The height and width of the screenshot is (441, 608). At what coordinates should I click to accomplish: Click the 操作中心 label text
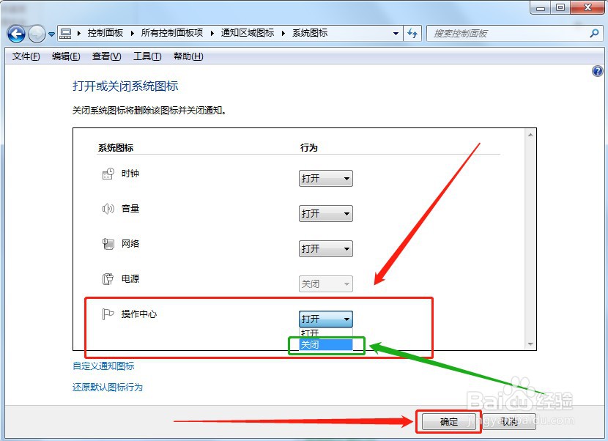coord(139,314)
